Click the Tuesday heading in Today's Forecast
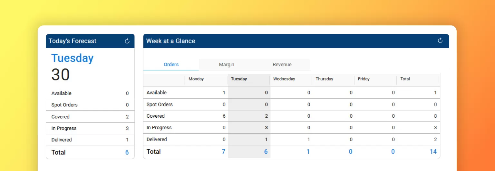Image resolution: width=495 pixels, height=171 pixels. [73, 58]
